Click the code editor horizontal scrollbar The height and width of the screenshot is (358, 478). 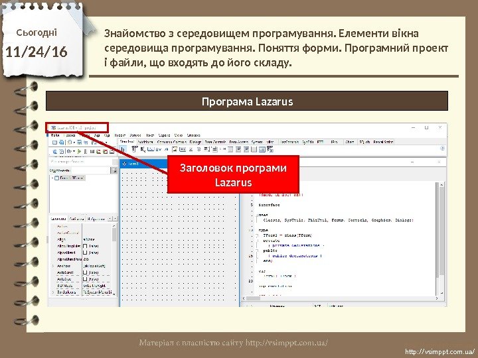(x=340, y=298)
